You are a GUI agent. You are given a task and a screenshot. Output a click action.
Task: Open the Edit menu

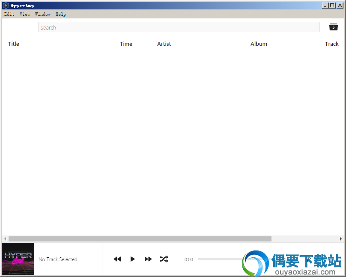coord(9,14)
